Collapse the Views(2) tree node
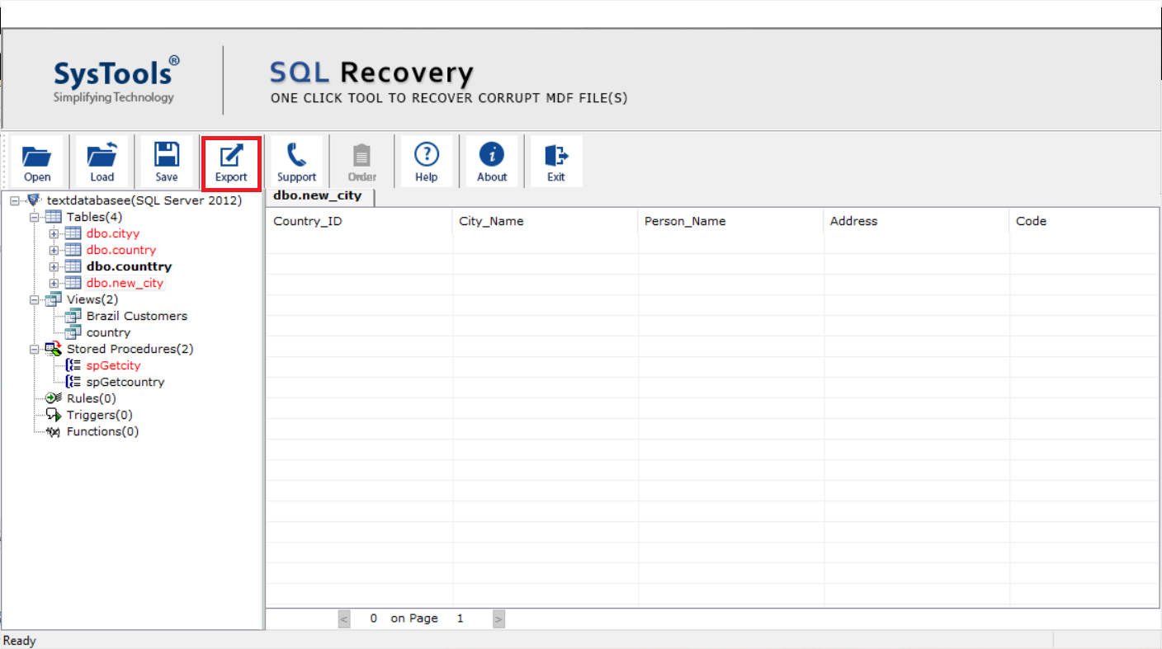This screenshot has width=1162, height=649. (35, 299)
